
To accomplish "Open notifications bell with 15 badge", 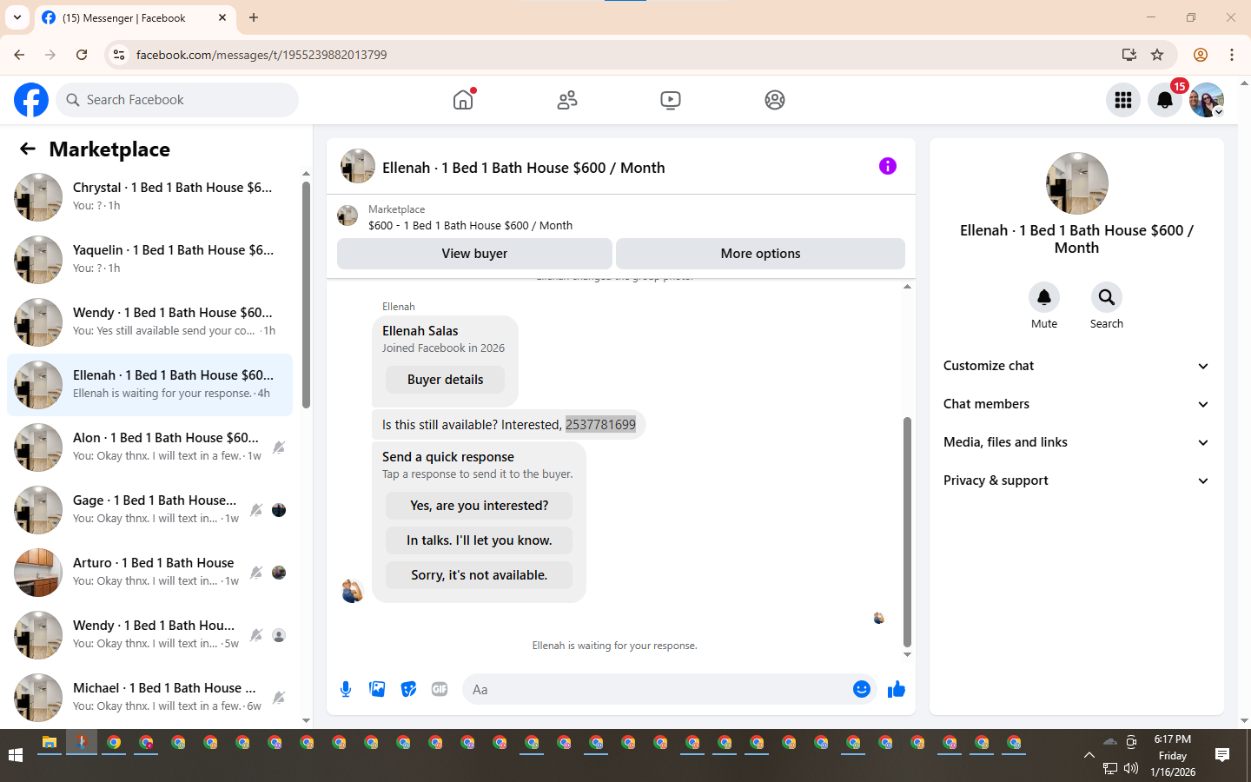I will point(1165,100).
